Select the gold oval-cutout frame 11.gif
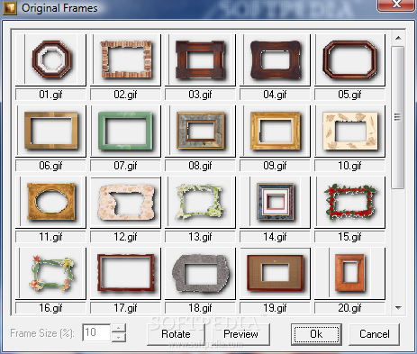Viewport: 417px width, 354px height. pos(50,202)
